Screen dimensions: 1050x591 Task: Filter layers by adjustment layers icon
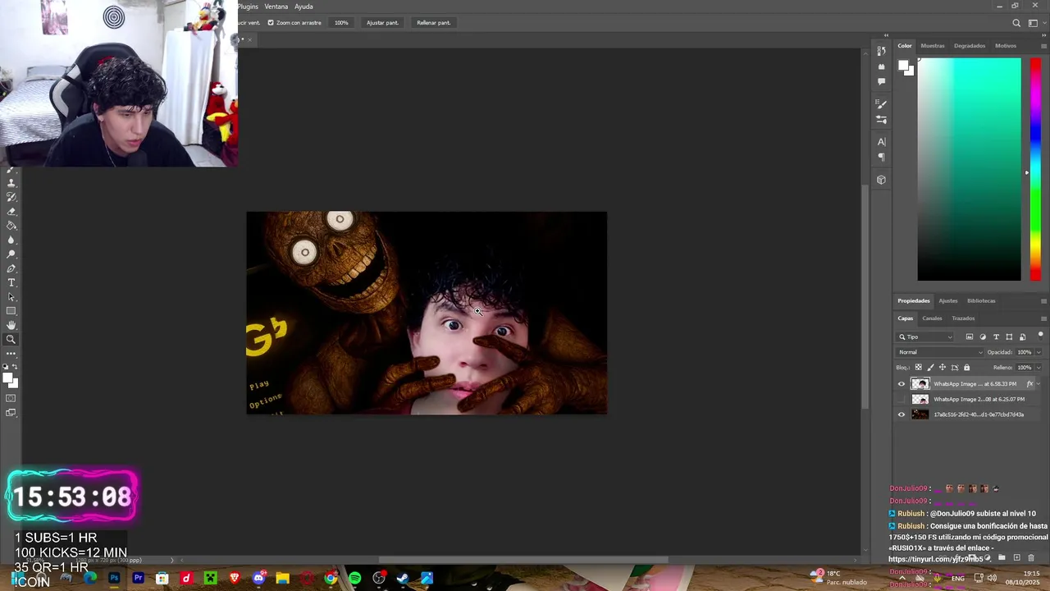click(983, 337)
